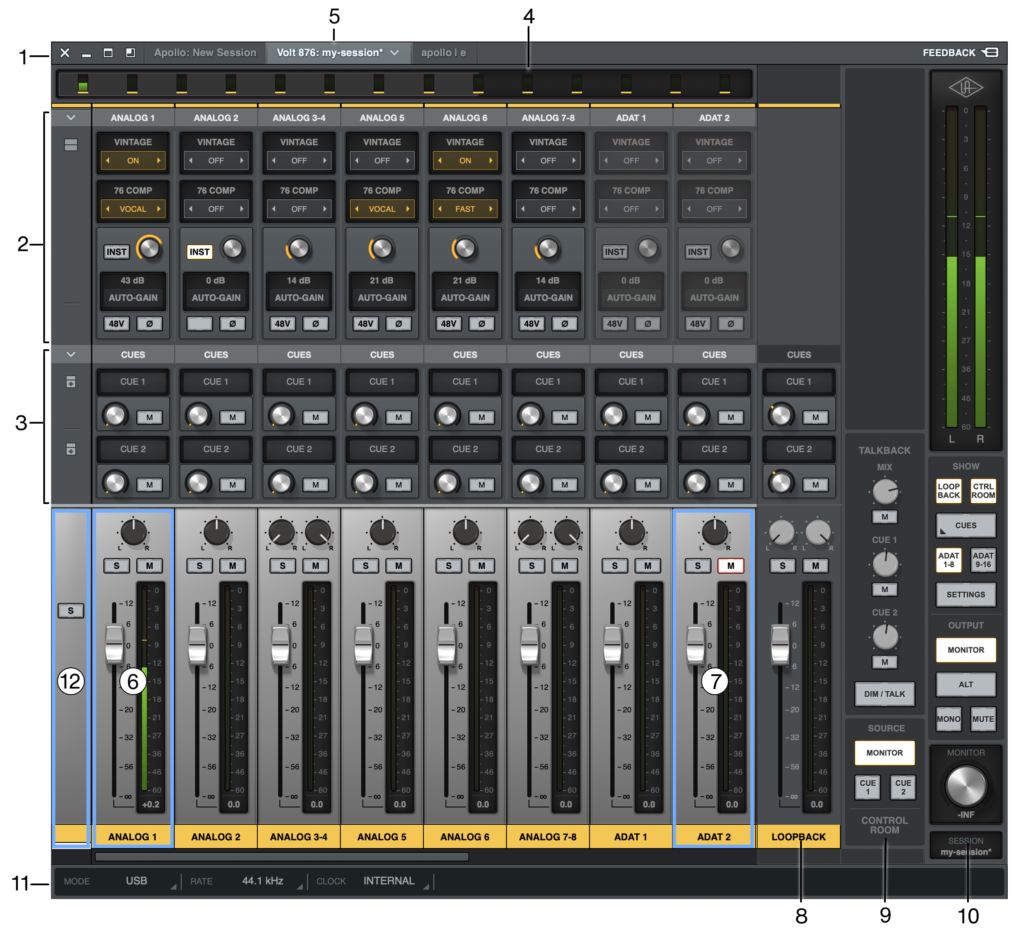Mute the Talkback Mix

884,517
